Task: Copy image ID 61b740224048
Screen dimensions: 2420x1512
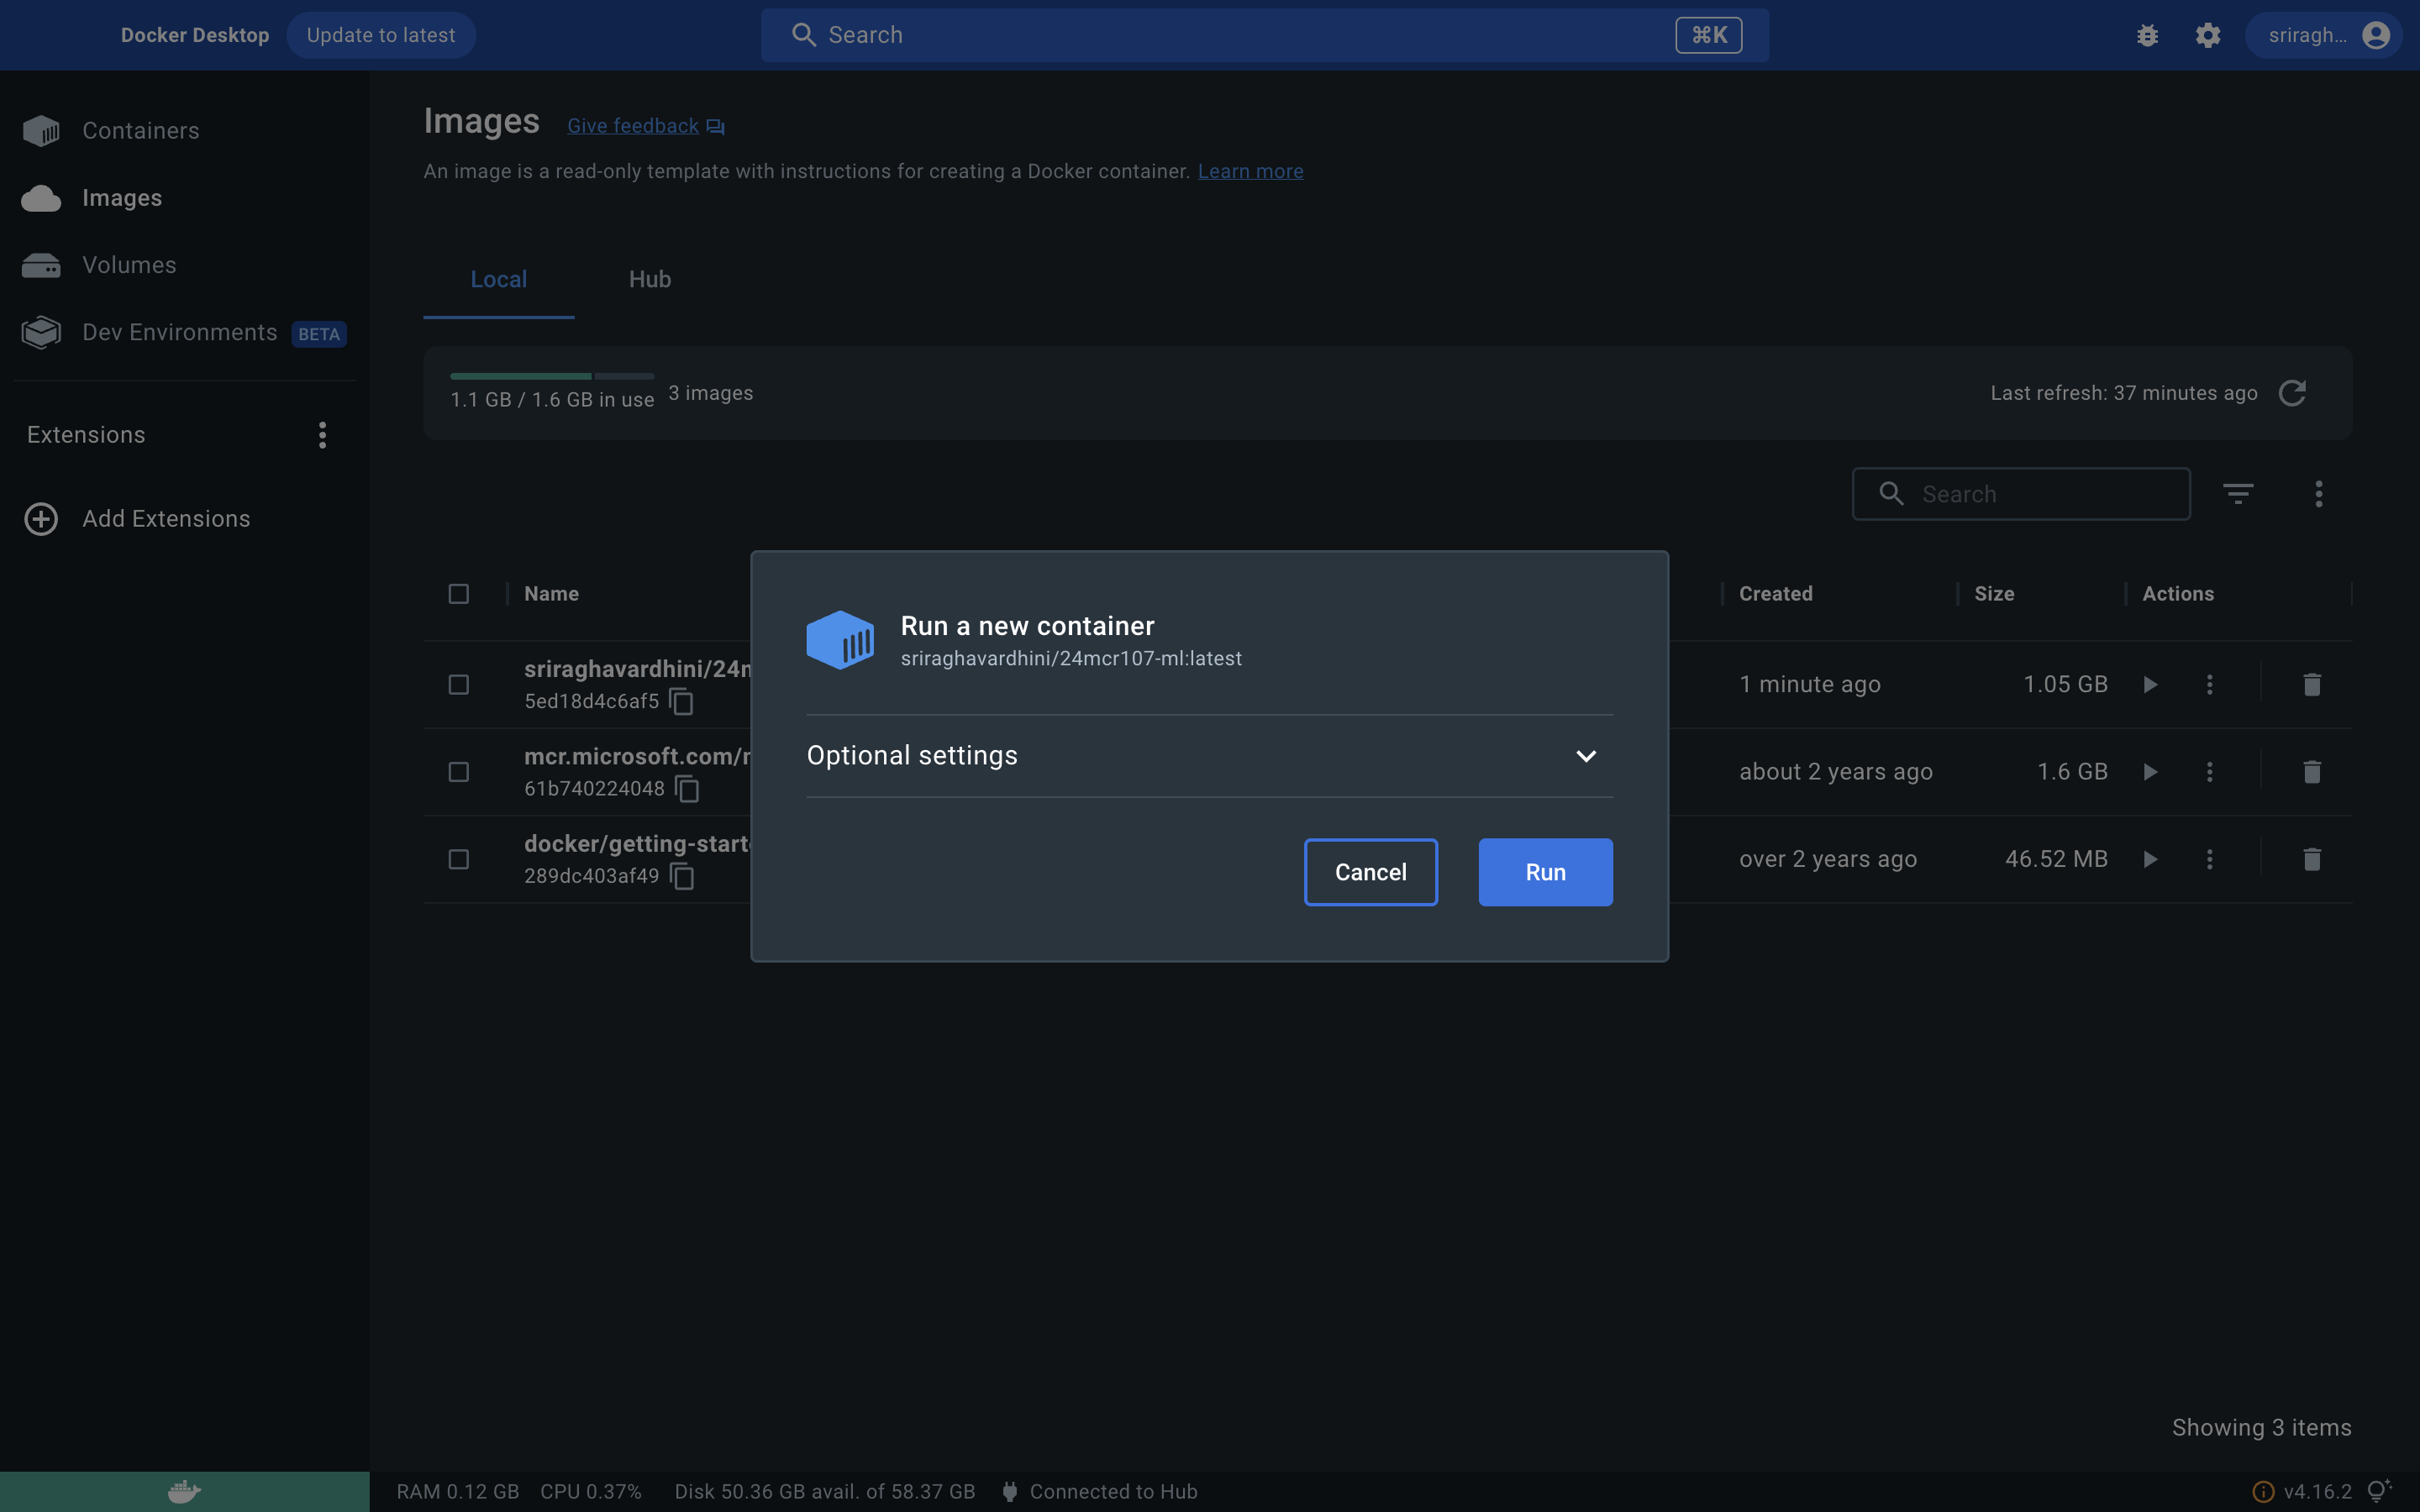Action: coord(687,789)
